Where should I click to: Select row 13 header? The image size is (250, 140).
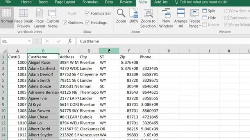click(x=3, y=129)
